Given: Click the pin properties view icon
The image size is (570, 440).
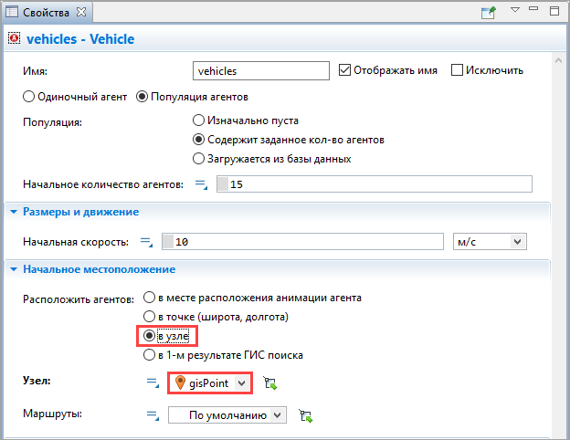Looking at the screenshot, I should (489, 13).
